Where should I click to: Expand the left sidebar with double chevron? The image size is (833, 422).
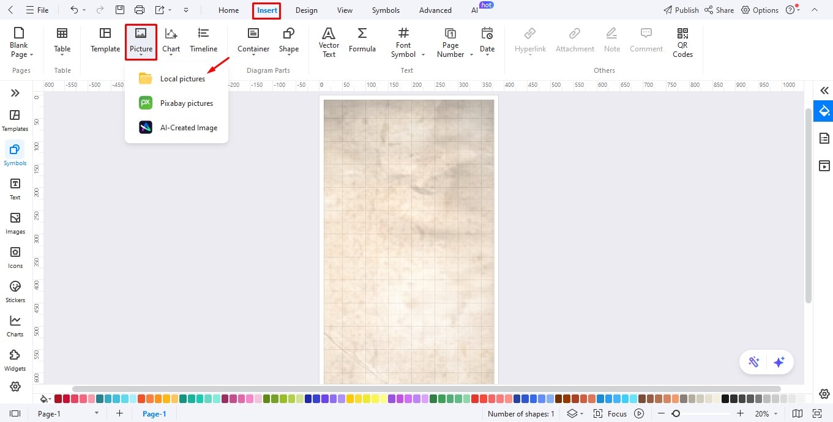[x=15, y=93]
